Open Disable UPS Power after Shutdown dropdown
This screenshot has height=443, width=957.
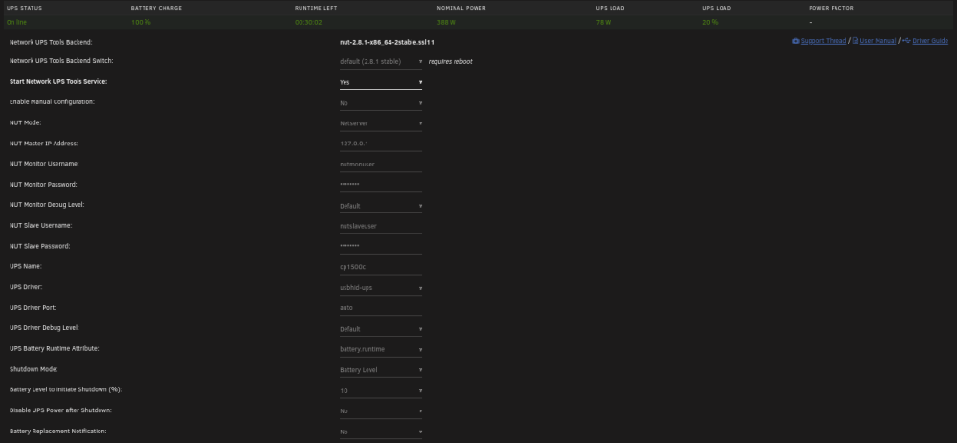pyautogui.click(x=381, y=410)
